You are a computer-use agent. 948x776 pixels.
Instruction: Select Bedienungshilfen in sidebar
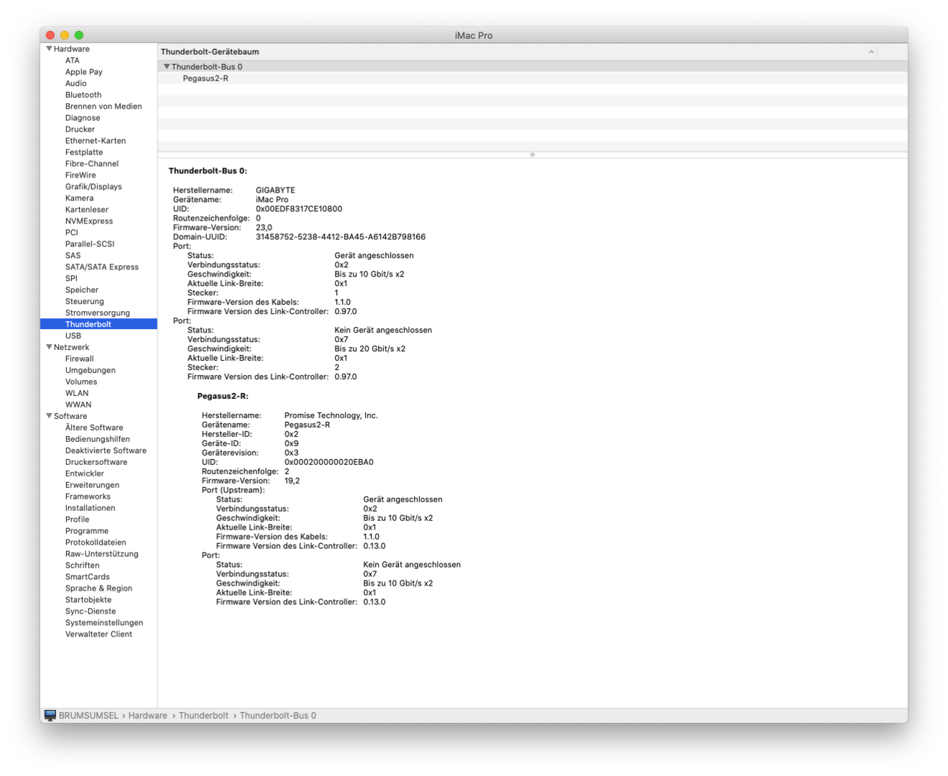tap(98, 439)
